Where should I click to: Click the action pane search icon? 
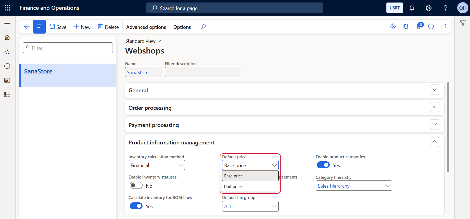(x=204, y=27)
